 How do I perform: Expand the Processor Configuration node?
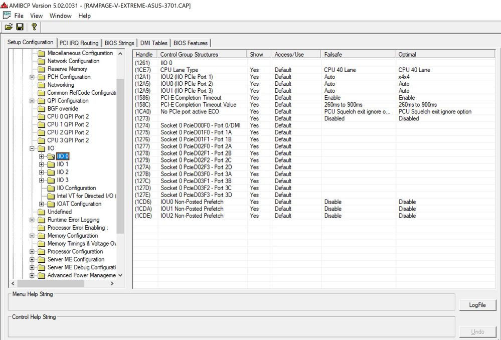point(32,251)
